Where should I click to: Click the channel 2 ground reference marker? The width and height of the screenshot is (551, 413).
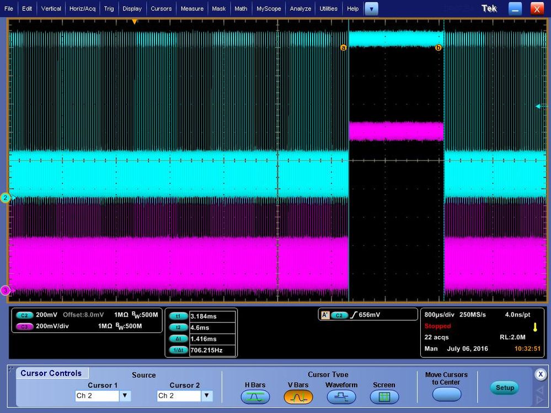[x=6, y=198]
